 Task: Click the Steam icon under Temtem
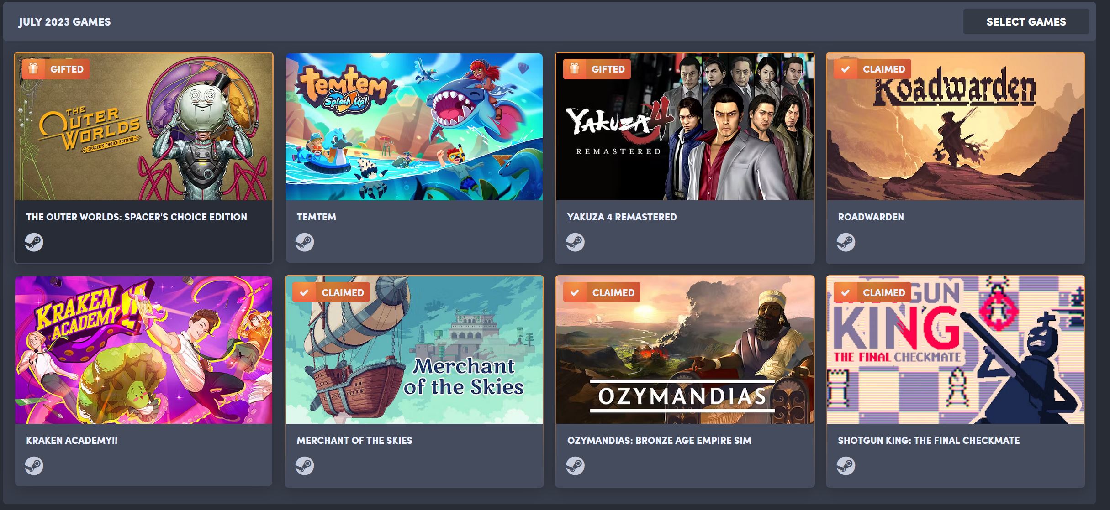[x=305, y=242]
